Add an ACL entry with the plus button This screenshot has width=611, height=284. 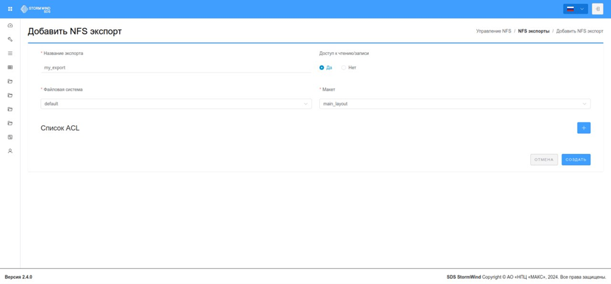click(584, 128)
